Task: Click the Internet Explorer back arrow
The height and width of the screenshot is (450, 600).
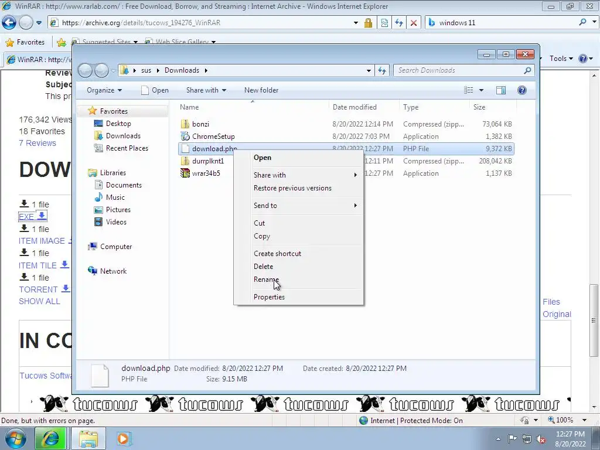Action: pos(9,23)
